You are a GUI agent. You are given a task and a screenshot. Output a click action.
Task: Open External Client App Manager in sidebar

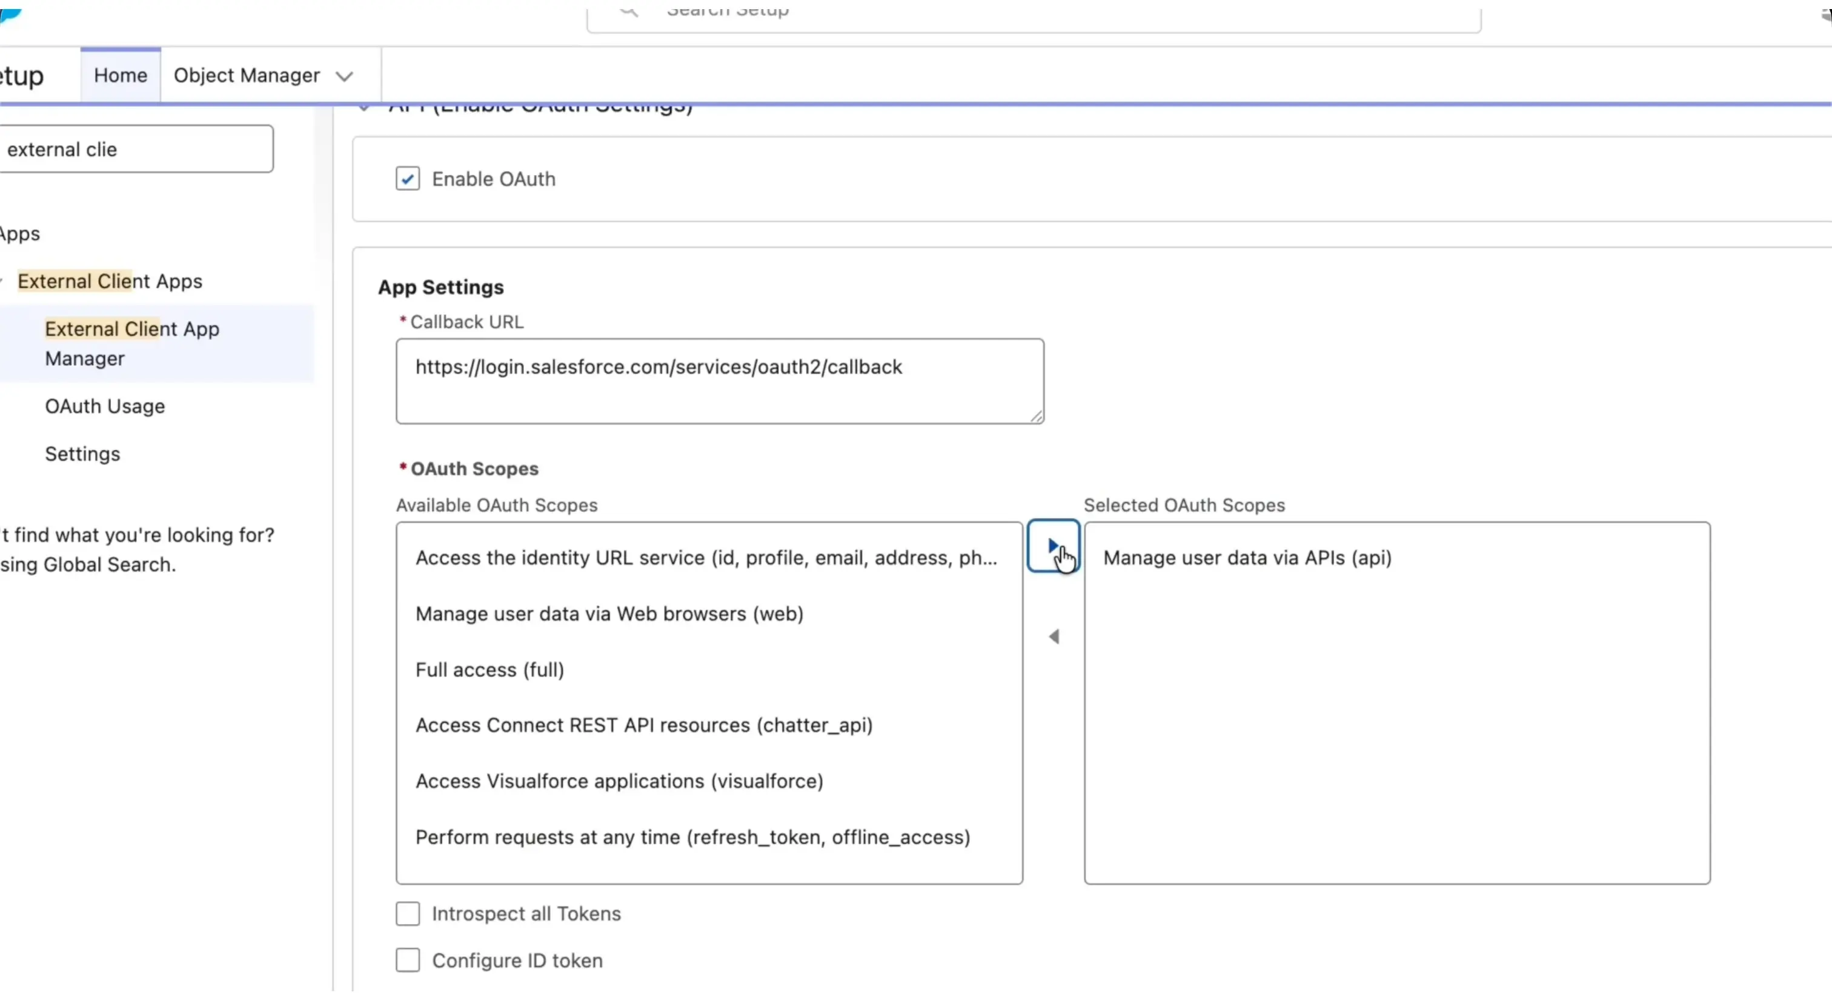[x=156, y=343]
